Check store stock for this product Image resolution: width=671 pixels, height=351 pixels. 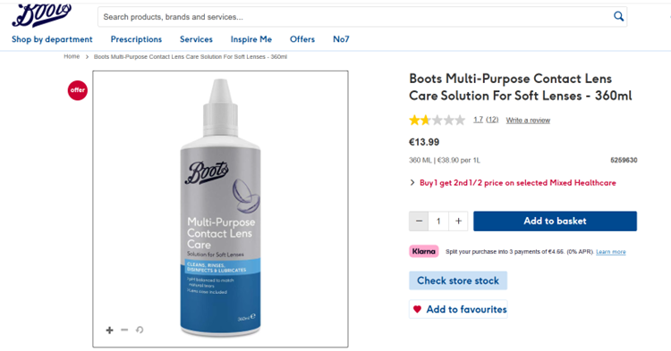458,280
